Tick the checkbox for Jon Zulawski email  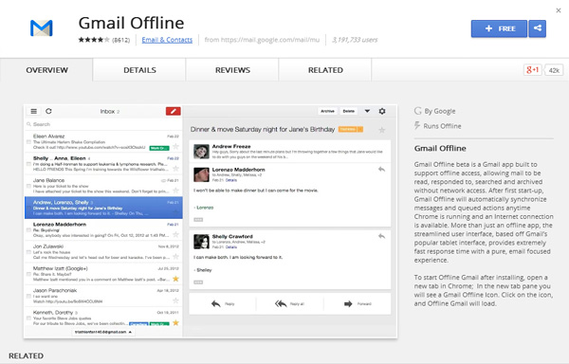click(28, 252)
